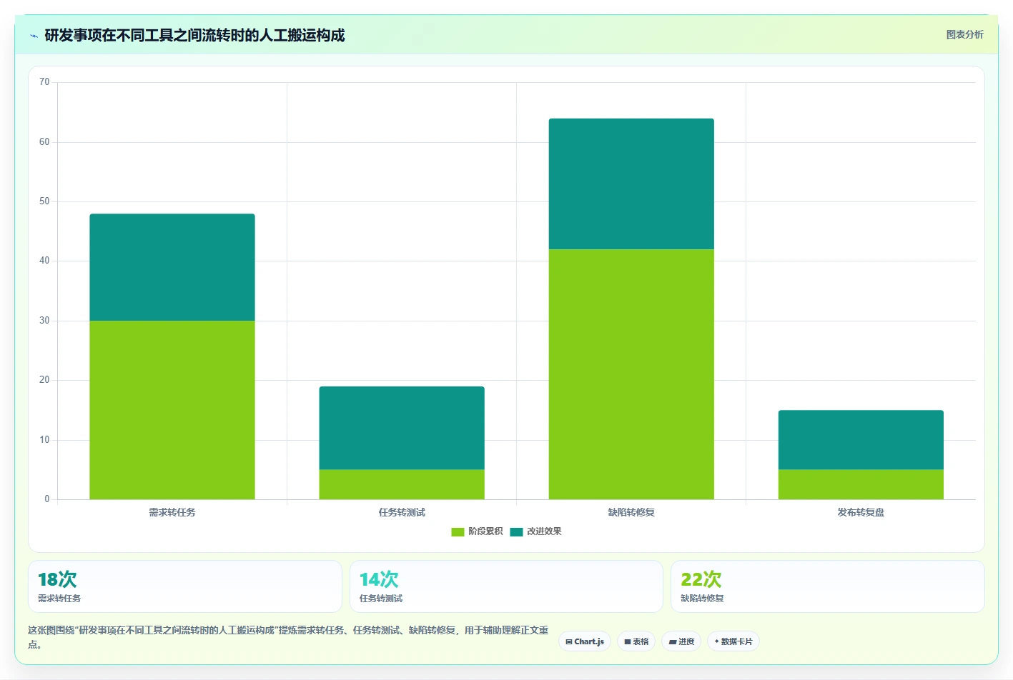This screenshot has width=1013, height=680.
Task: Click the teal bar segment for 缺陷转修复
Action: tap(631, 184)
